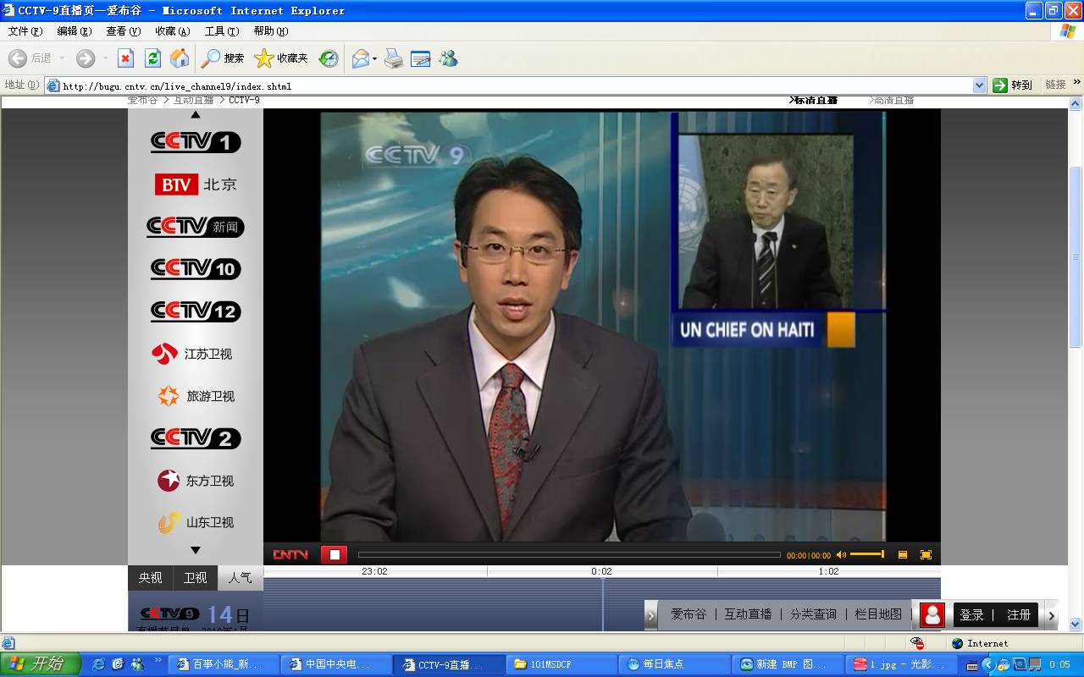Select the CCTV 新闻 channel logo
This screenshot has height=677, width=1084.
tap(196, 227)
